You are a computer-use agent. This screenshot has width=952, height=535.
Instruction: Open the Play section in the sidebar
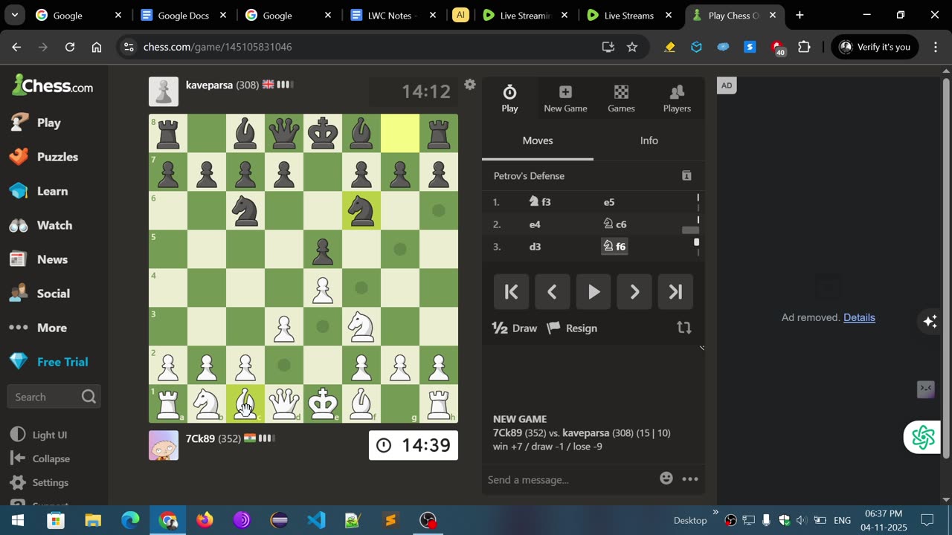pyautogui.click(x=49, y=123)
